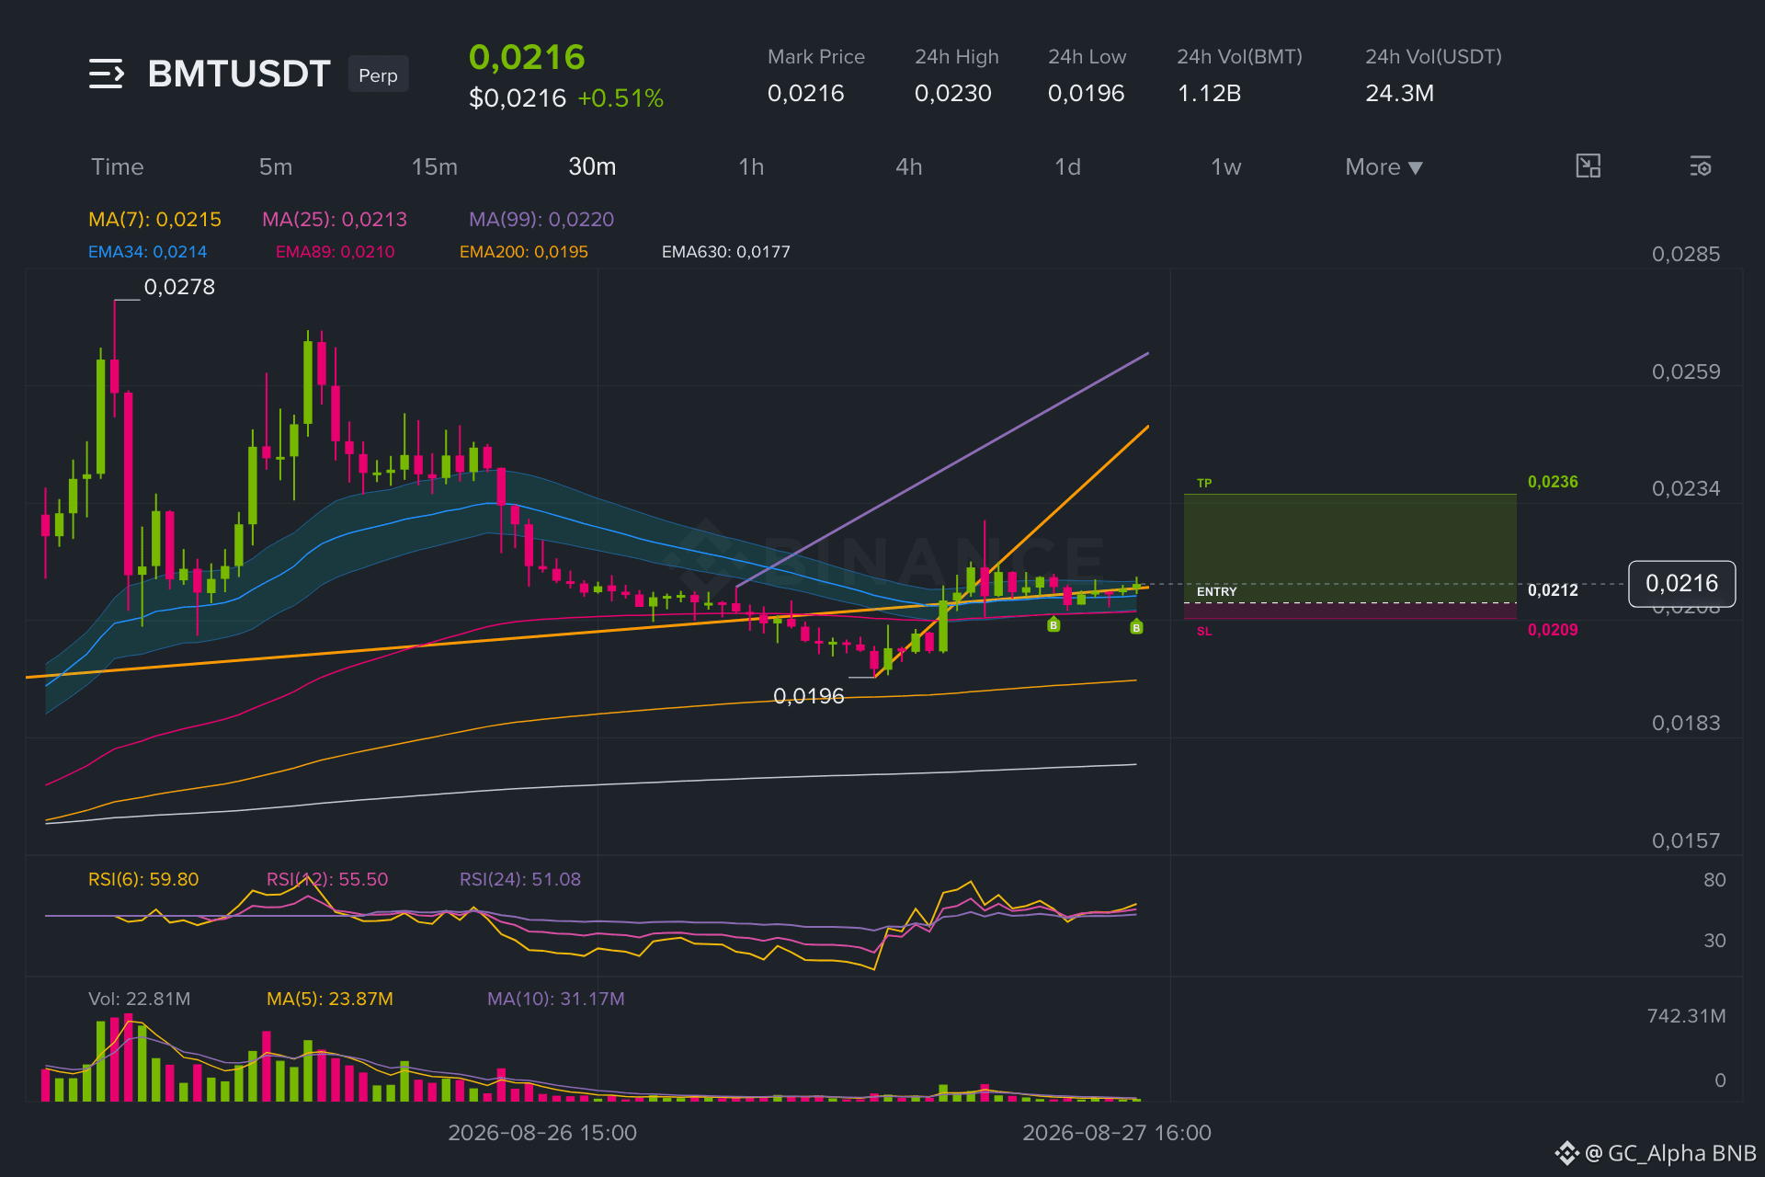The width and height of the screenshot is (1765, 1177).
Task: Click the RSI(6): 59.80 label
Action: pos(143,879)
